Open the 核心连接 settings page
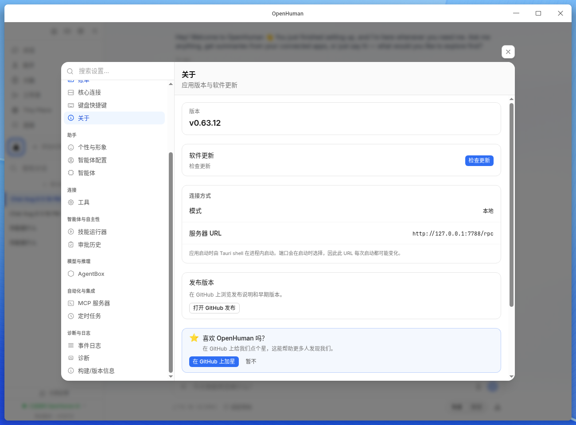Viewport: 576px width, 425px height. (x=114, y=93)
